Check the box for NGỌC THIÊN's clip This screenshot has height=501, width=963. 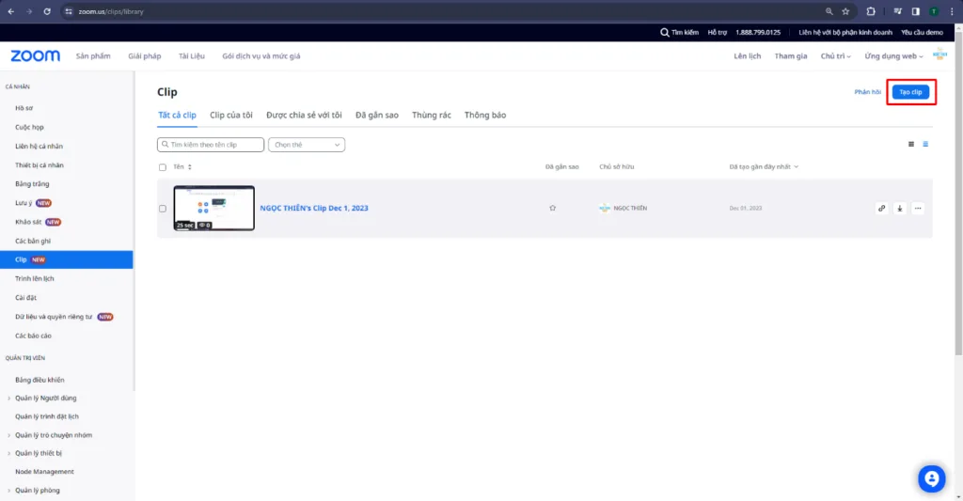point(163,209)
